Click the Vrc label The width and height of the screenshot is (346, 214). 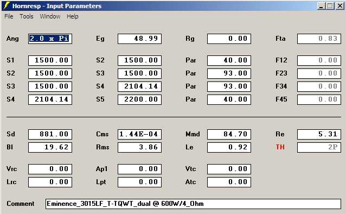click(11, 169)
